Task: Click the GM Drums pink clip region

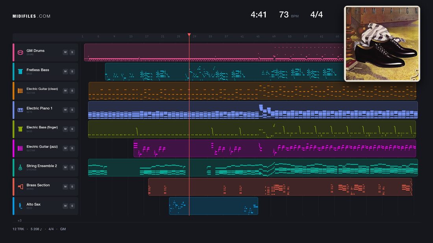Action: 214,52
